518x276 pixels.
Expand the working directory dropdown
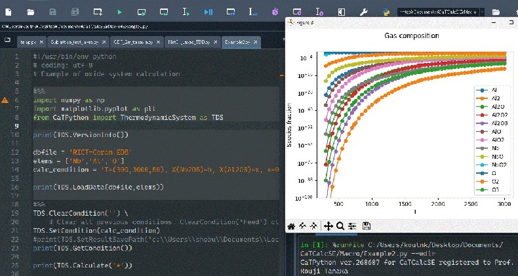[x=483, y=12]
